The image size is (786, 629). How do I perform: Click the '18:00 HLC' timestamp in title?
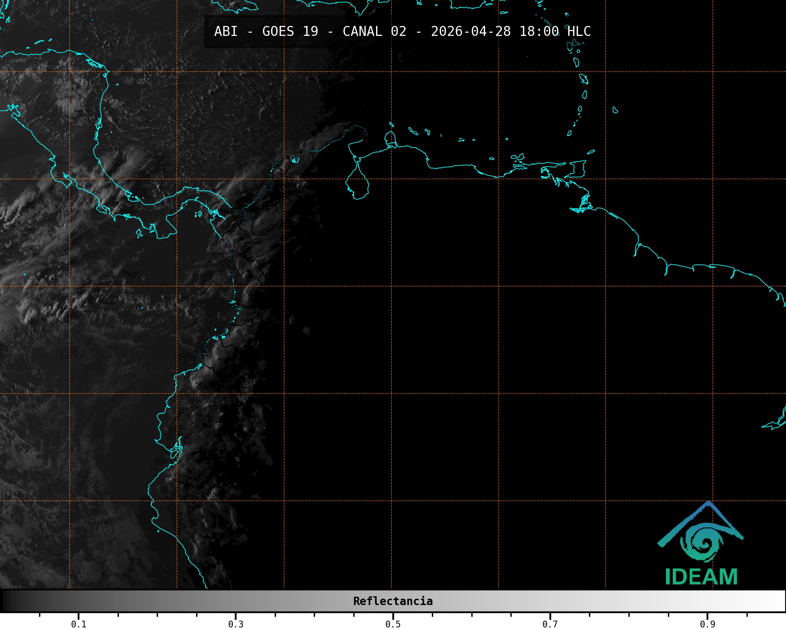[555, 32]
